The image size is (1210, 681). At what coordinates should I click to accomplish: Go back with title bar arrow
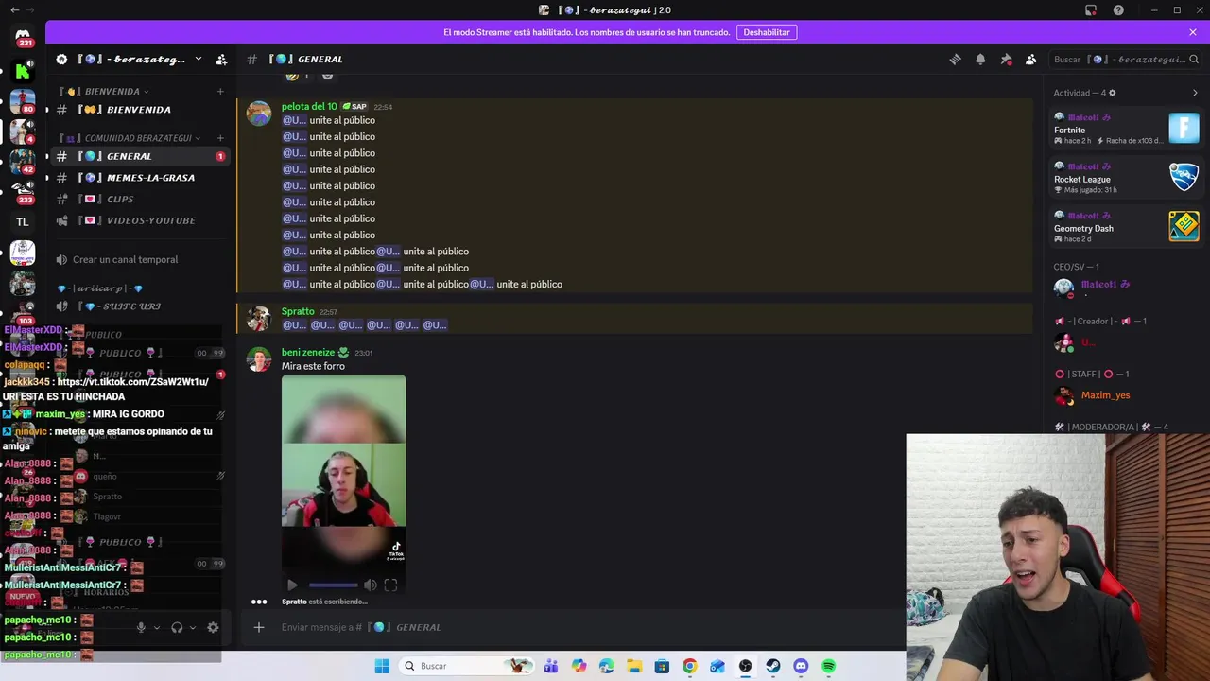coord(13,10)
